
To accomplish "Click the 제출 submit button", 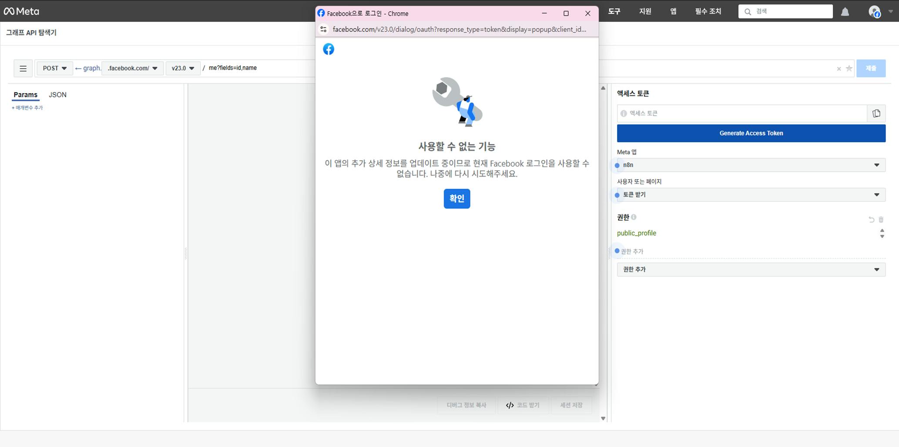I will pyautogui.click(x=871, y=68).
